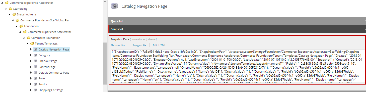Select the Product tree item

tap(44, 84)
